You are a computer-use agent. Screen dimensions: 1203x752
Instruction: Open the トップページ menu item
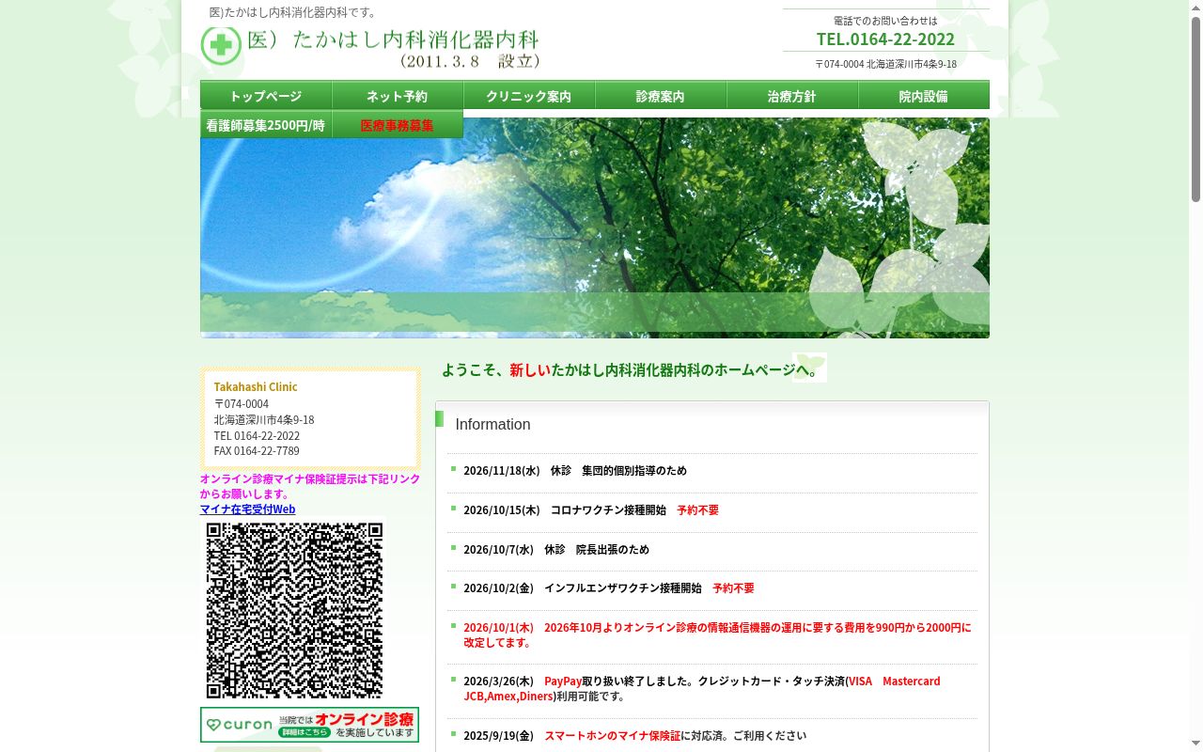click(266, 96)
